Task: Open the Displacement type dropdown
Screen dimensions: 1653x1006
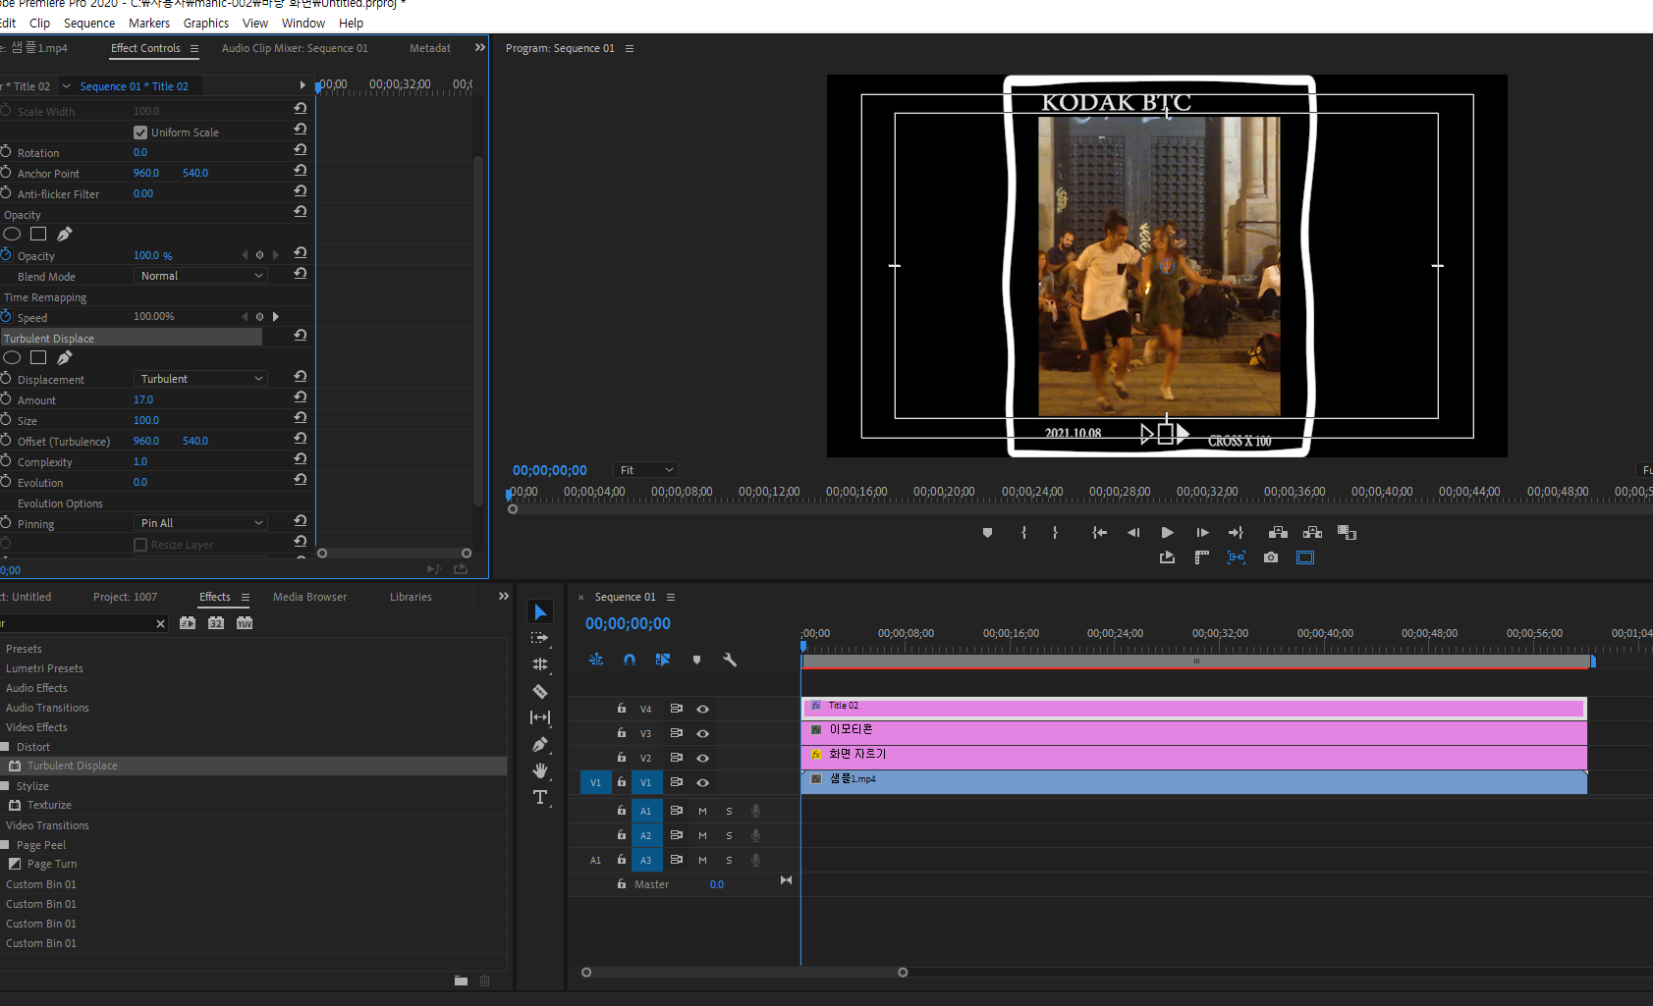Action: point(201,379)
